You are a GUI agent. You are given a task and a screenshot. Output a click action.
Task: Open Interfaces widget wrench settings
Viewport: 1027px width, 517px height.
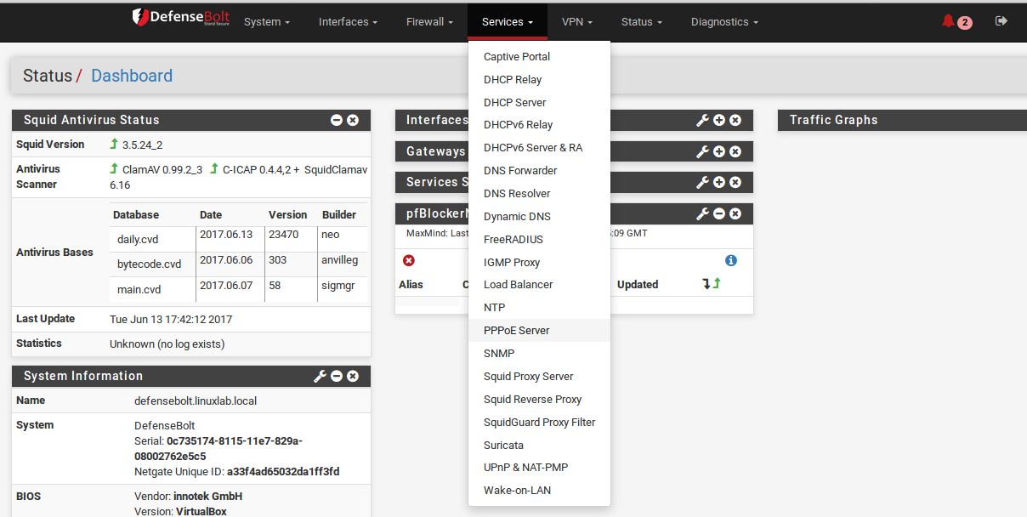[703, 121]
